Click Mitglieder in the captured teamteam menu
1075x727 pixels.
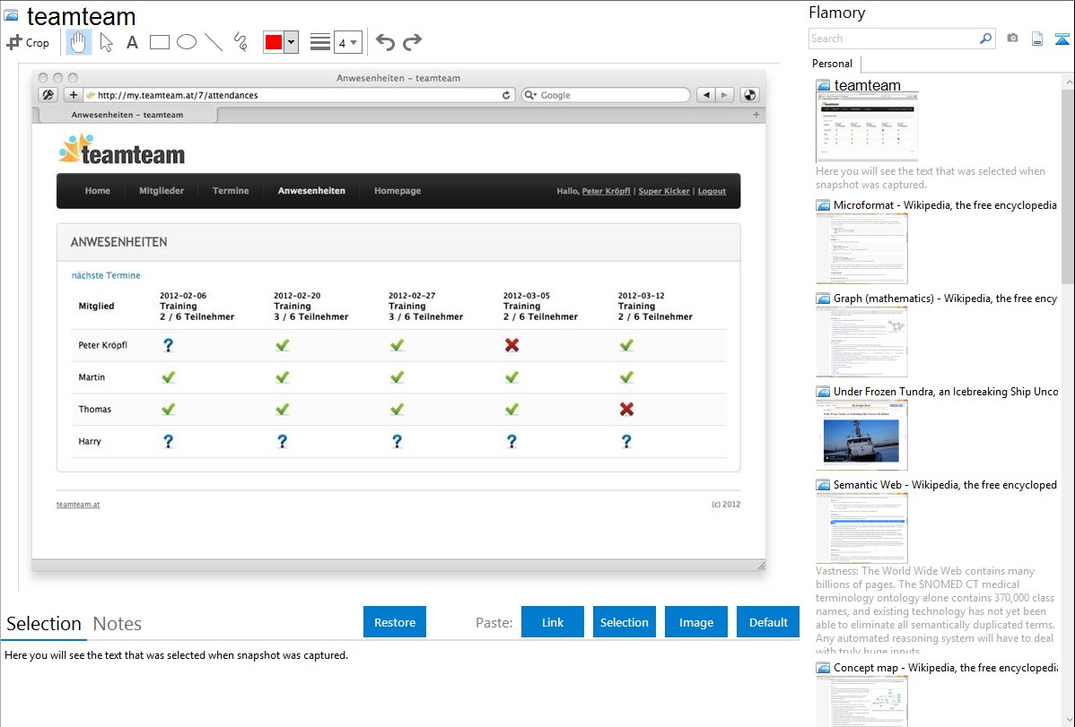coord(162,191)
